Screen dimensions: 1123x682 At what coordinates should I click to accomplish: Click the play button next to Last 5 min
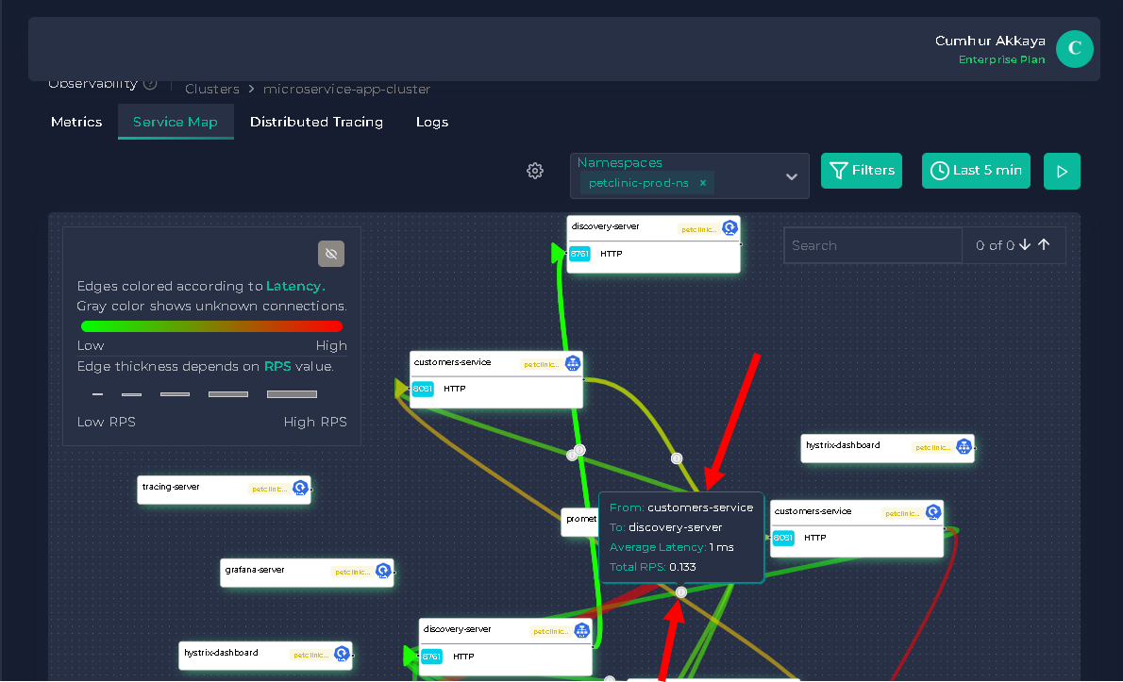click(x=1062, y=171)
